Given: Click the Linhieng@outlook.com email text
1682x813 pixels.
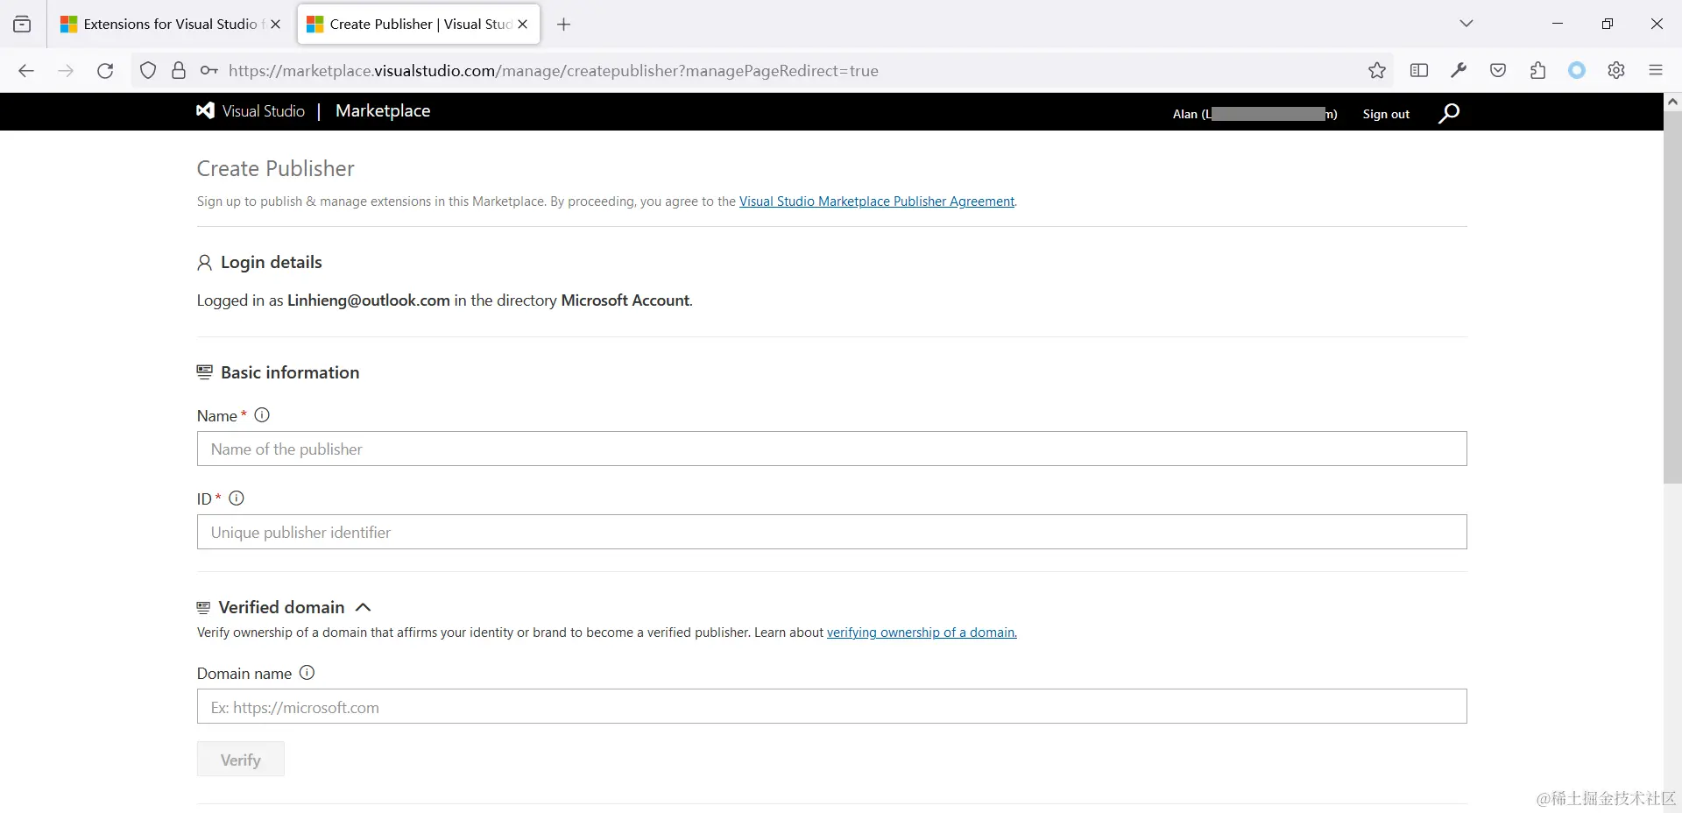Looking at the screenshot, I should pyautogui.click(x=369, y=300).
